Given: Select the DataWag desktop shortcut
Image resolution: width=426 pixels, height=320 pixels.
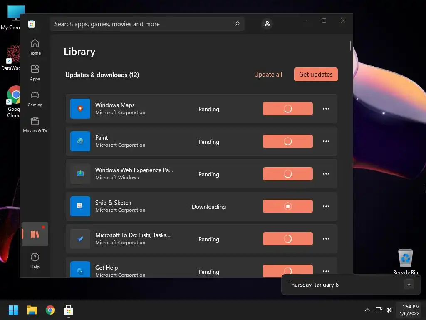Looking at the screenshot, I should tap(11, 57).
